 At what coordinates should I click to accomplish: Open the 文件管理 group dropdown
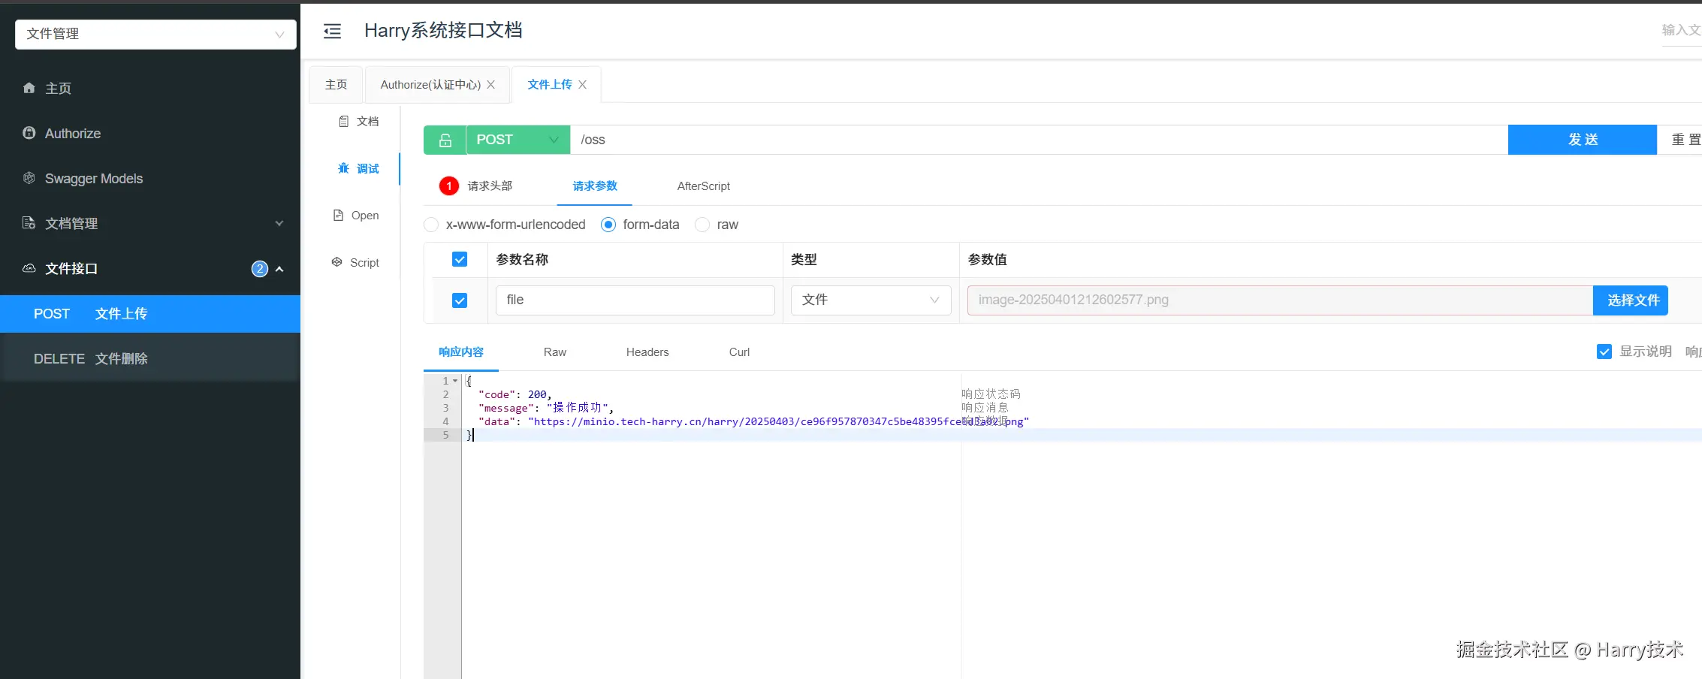pyautogui.click(x=155, y=34)
